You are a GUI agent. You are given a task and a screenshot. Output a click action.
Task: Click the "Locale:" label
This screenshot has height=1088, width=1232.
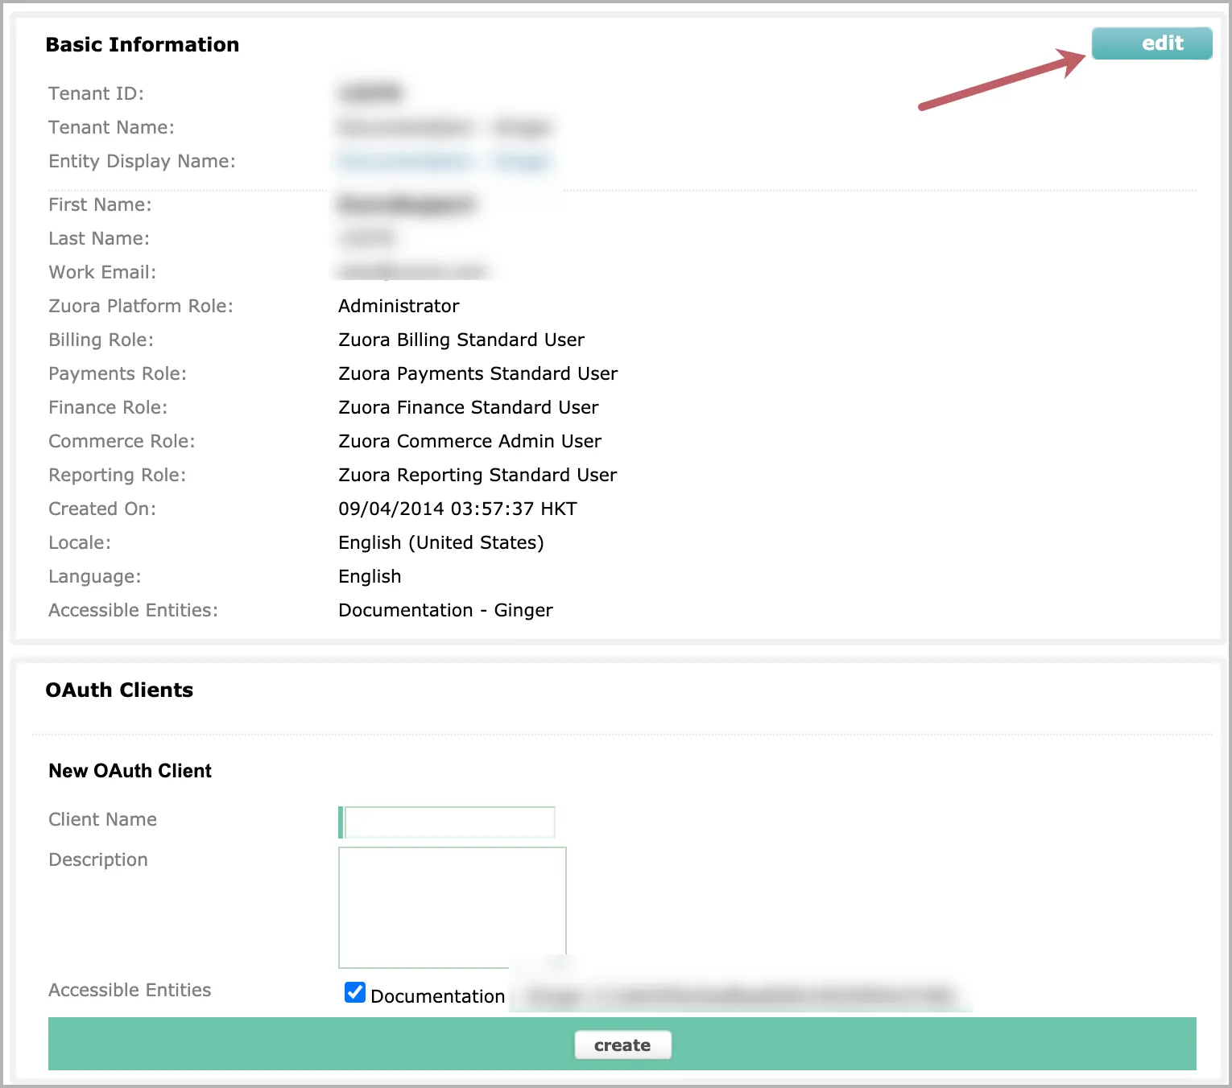point(80,542)
